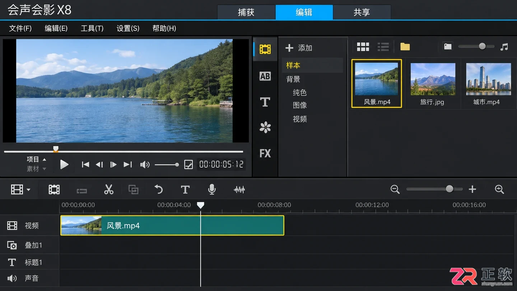Screen dimensions: 517x291
Task: Step to the next frame
Action: [x=113, y=165]
